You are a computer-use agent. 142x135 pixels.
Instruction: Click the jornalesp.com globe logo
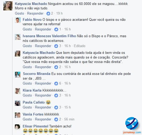(x=132, y=123)
